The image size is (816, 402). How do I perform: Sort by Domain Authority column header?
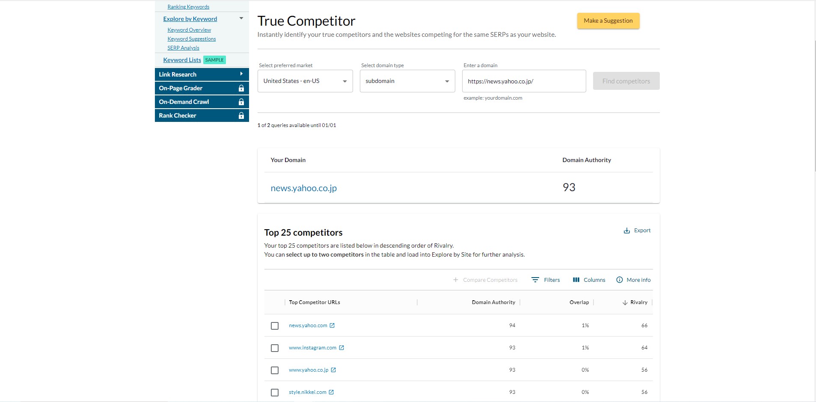tap(493, 302)
